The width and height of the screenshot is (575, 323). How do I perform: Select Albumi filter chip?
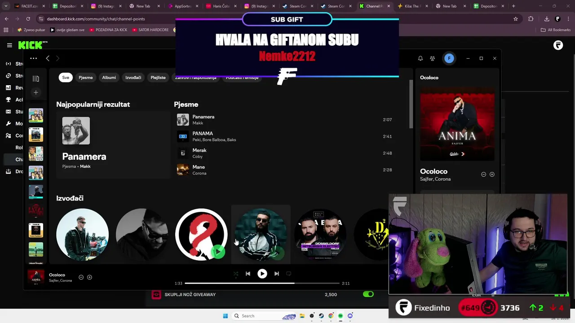(109, 78)
